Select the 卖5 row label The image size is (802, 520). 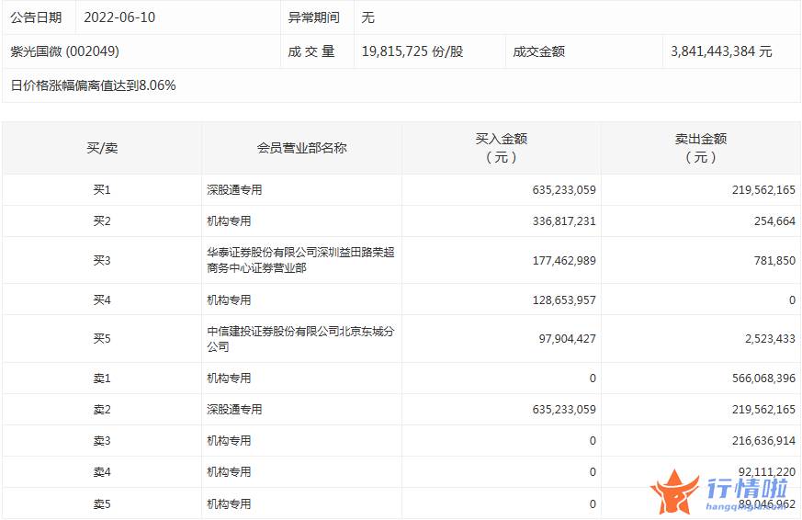point(102,503)
